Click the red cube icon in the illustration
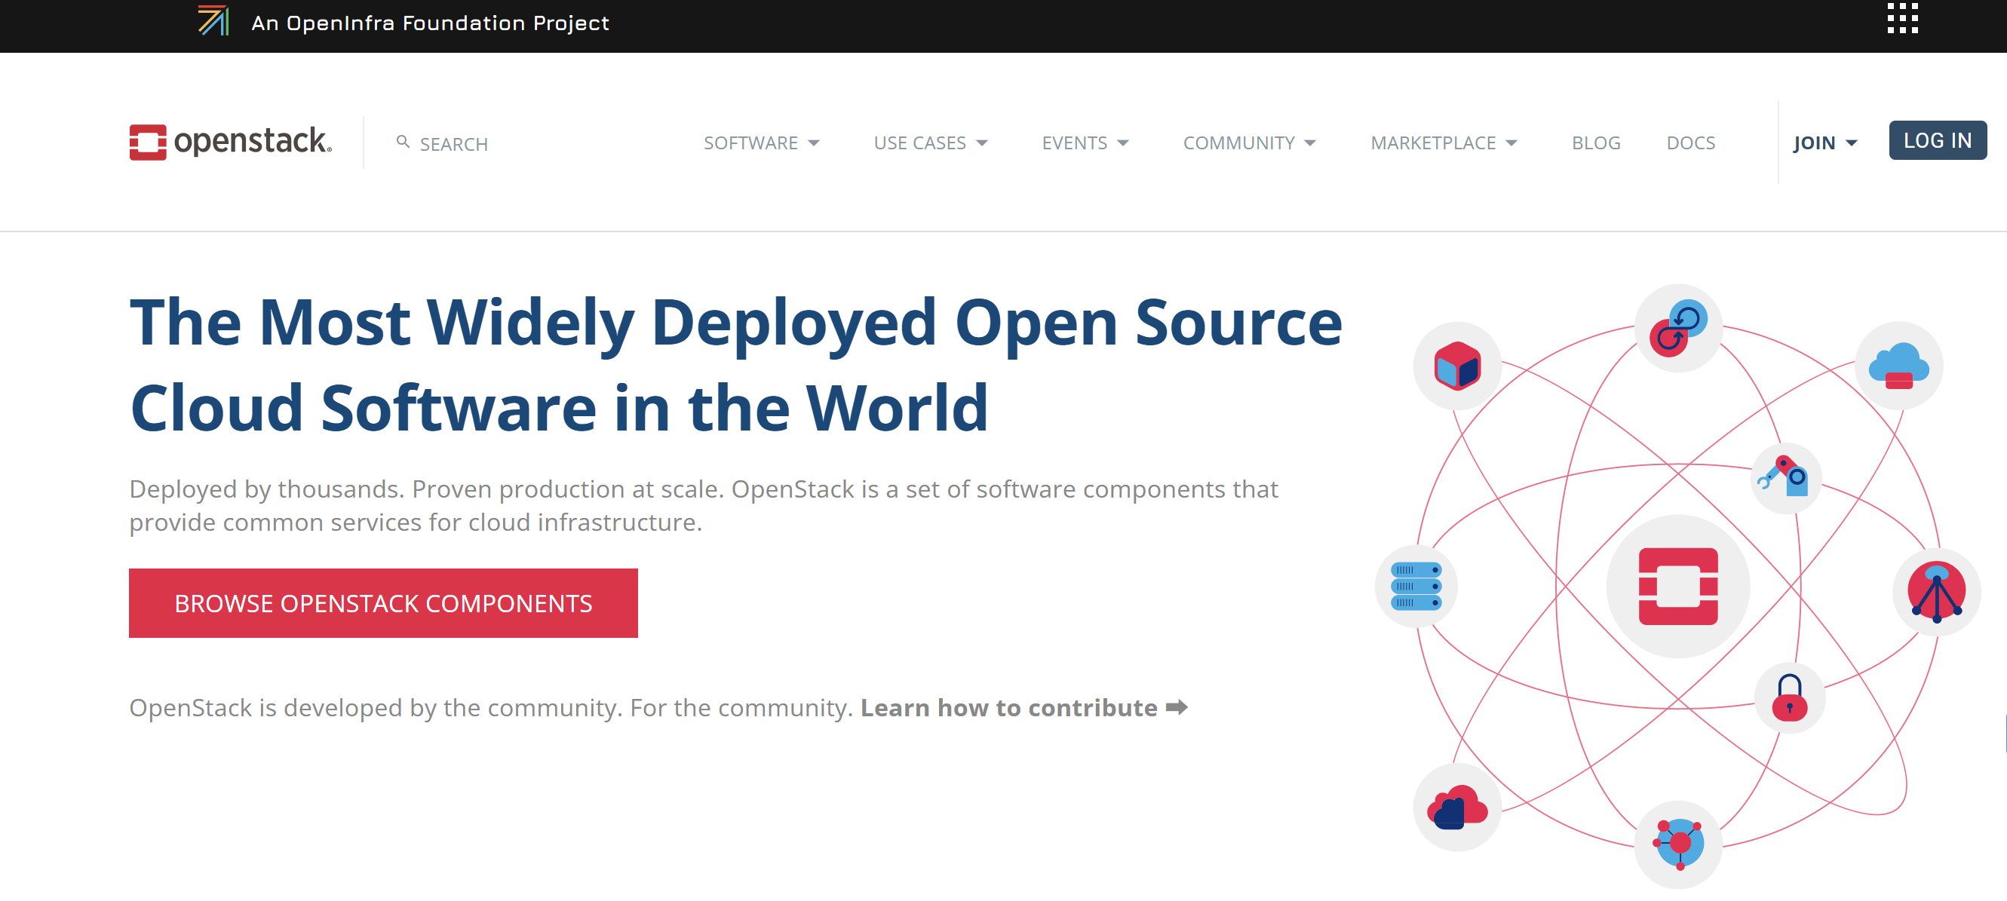This screenshot has height=901, width=2007. point(1459,364)
